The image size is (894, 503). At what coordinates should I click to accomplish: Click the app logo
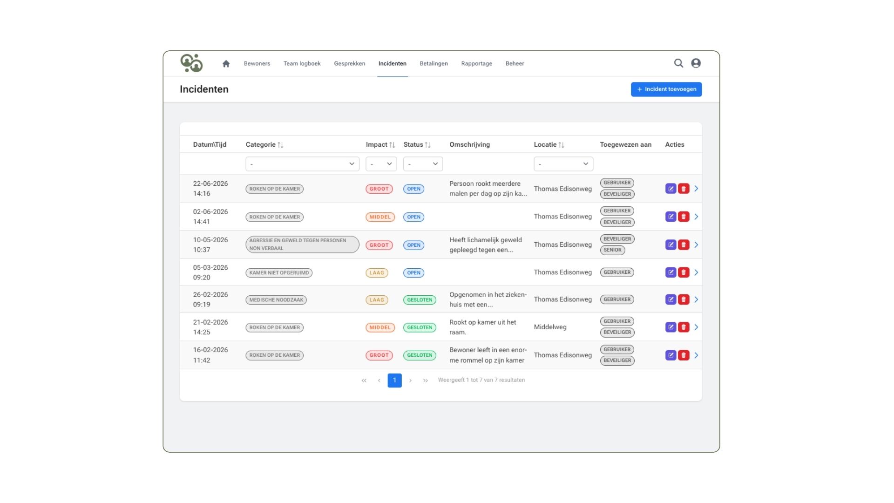pos(191,63)
